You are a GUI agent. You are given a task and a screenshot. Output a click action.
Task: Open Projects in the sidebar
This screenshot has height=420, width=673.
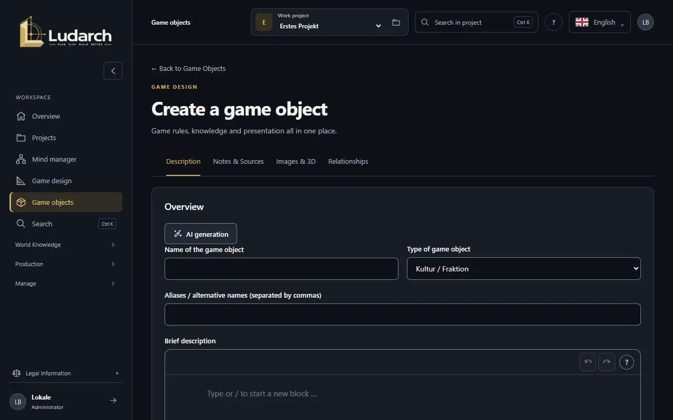(66, 138)
